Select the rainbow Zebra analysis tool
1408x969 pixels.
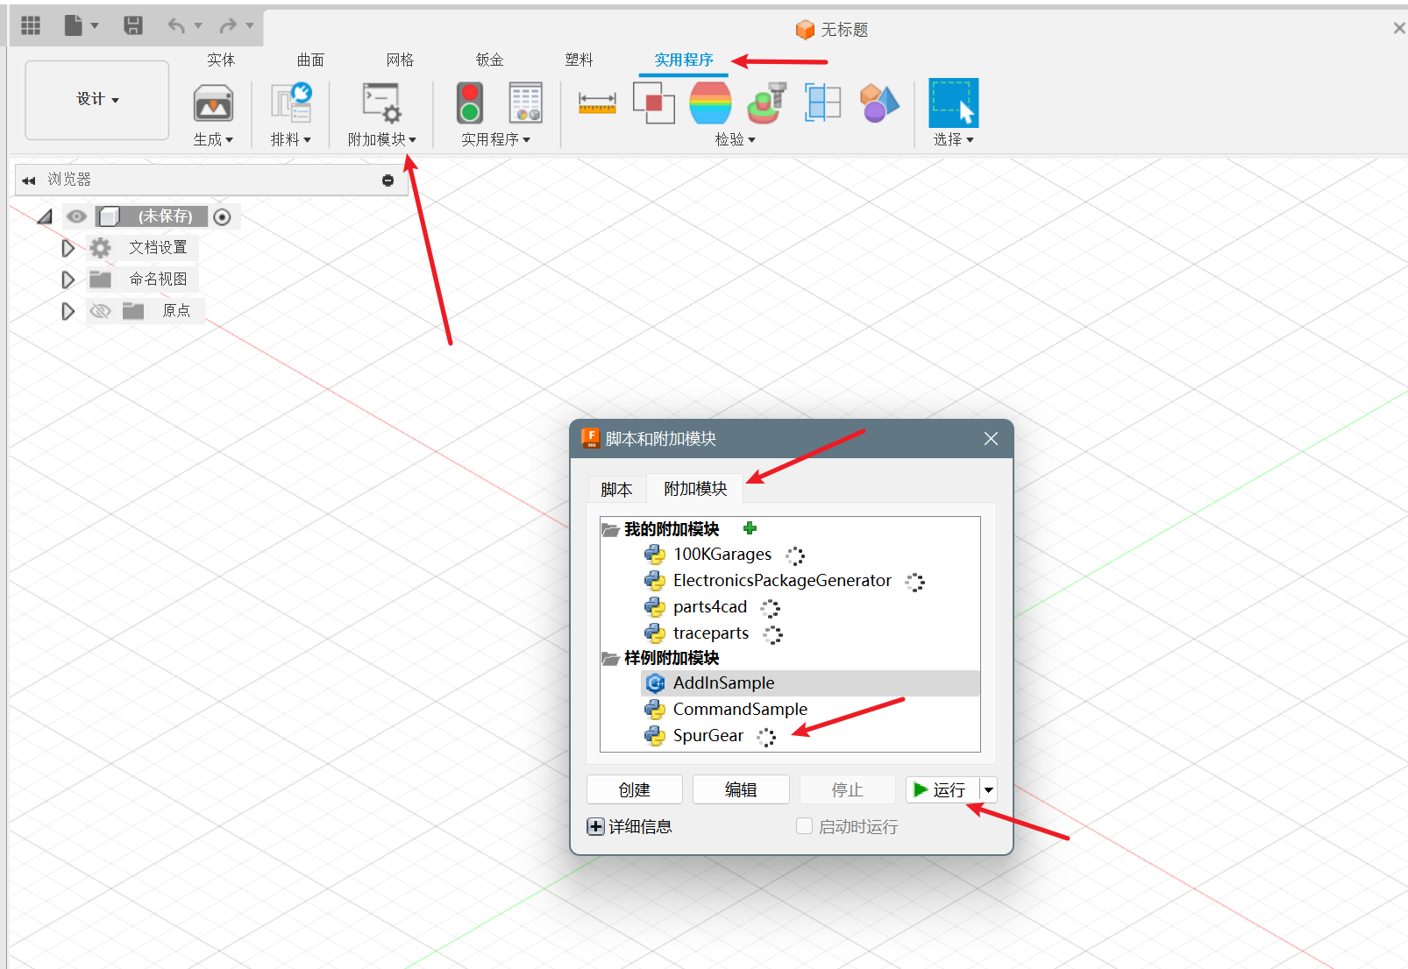pos(710,103)
